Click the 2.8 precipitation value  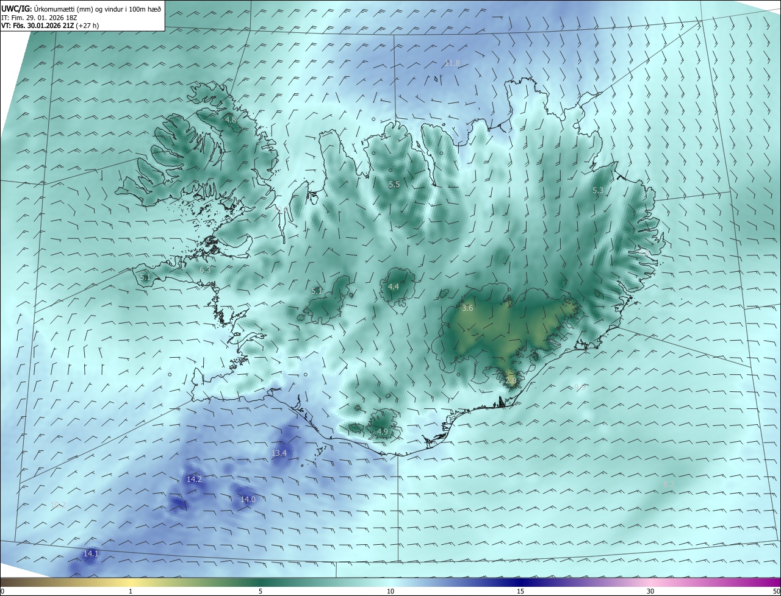point(511,381)
